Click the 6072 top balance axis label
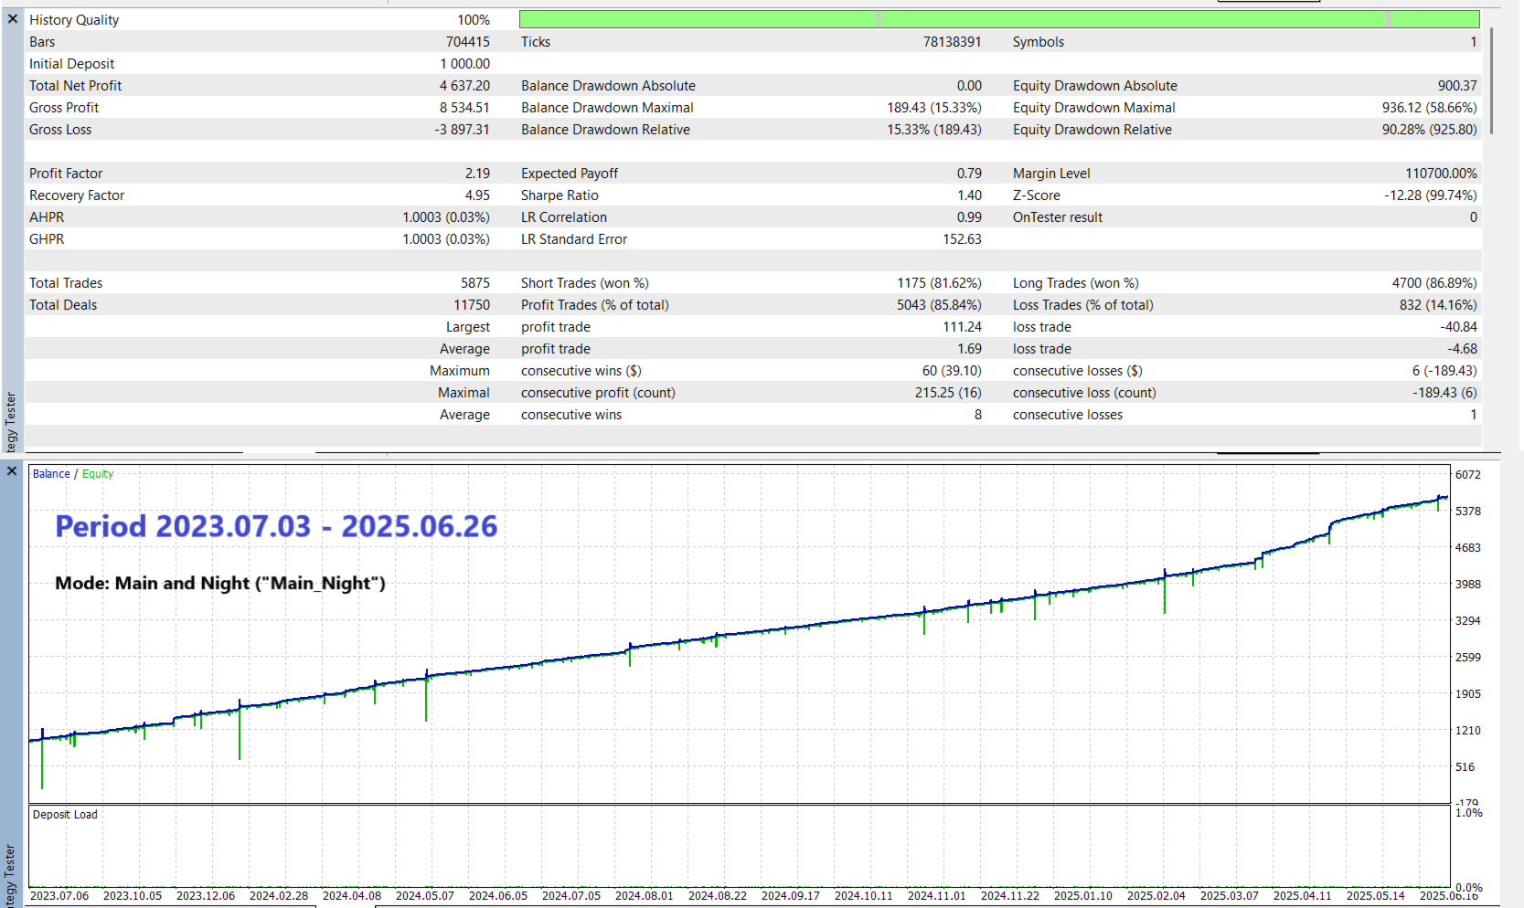 pyautogui.click(x=1468, y=475)
